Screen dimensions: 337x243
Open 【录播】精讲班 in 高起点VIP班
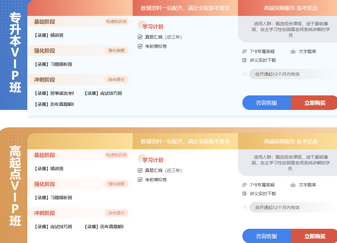(x=49, y=169)
